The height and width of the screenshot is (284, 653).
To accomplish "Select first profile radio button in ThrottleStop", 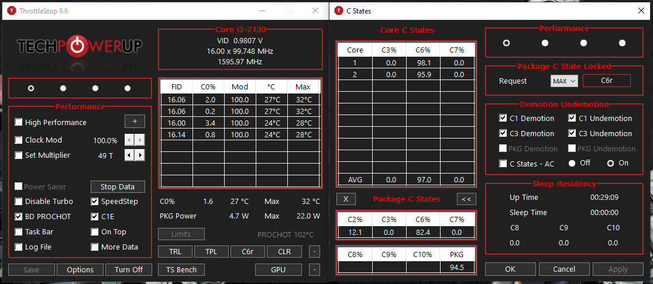I will (x=31, y=88).
